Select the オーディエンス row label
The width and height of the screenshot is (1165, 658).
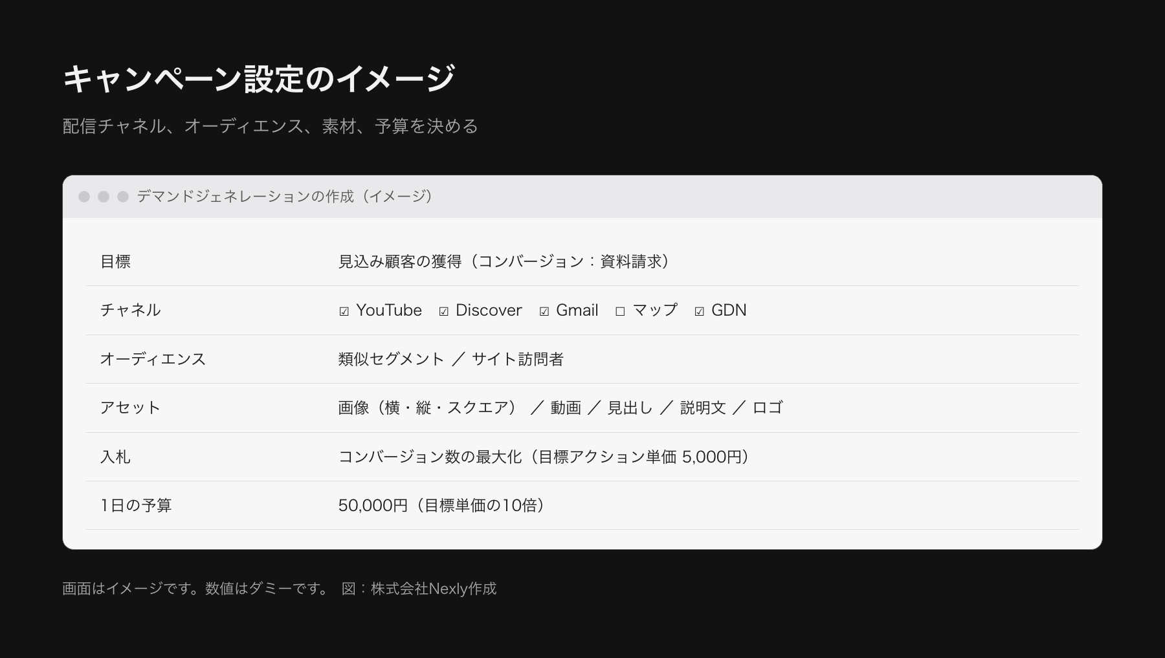153,359
